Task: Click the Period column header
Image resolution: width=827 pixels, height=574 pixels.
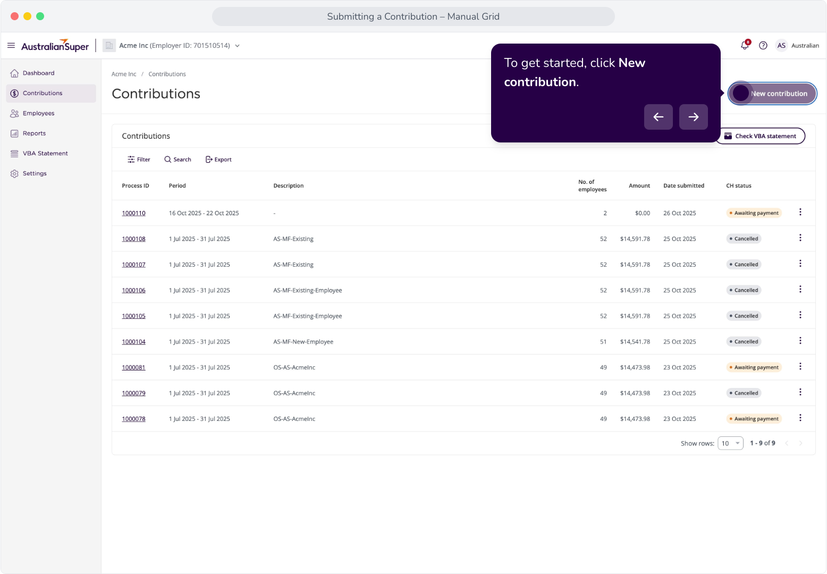Action: tap(178, 186)
